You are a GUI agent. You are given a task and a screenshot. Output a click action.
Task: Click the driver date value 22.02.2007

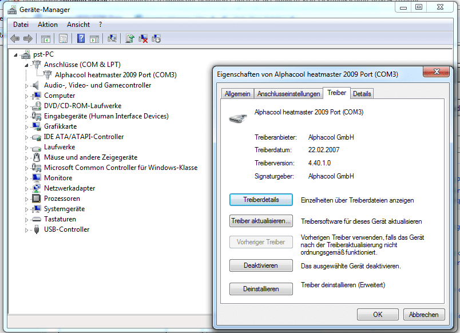[x=324, y=150]
